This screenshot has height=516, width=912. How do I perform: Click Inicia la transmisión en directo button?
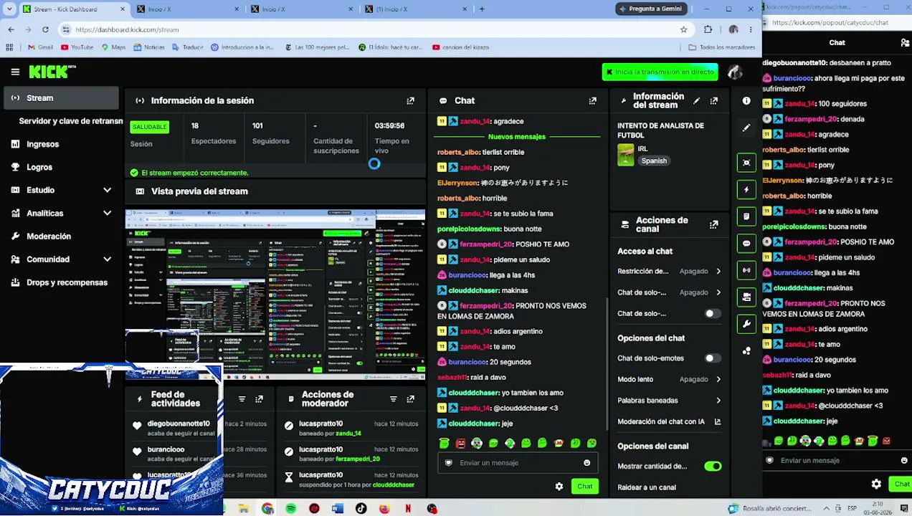coord(660,72)
